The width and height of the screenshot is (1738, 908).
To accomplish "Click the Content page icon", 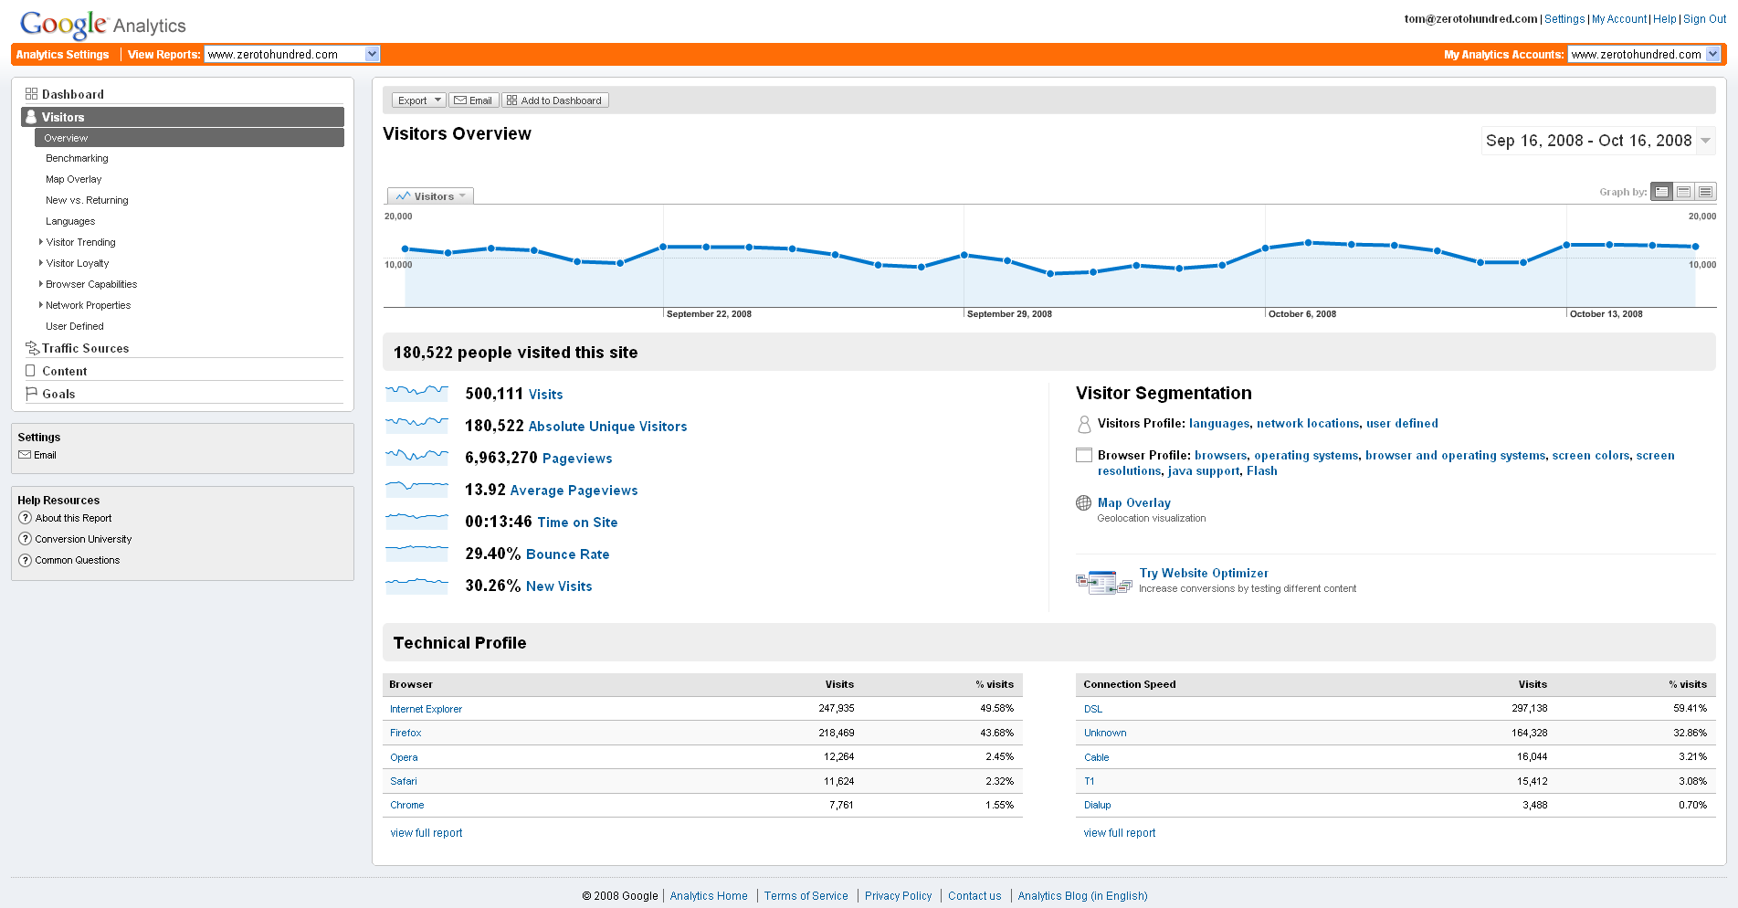I will [x=30, y=371].
